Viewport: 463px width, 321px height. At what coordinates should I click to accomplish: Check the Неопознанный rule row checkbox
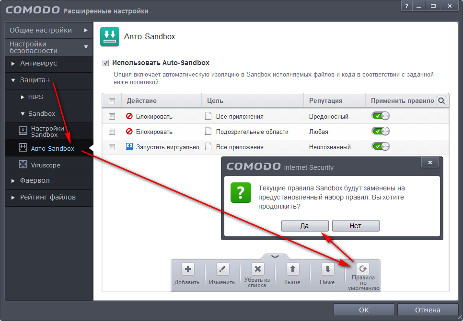pos(112,147)
